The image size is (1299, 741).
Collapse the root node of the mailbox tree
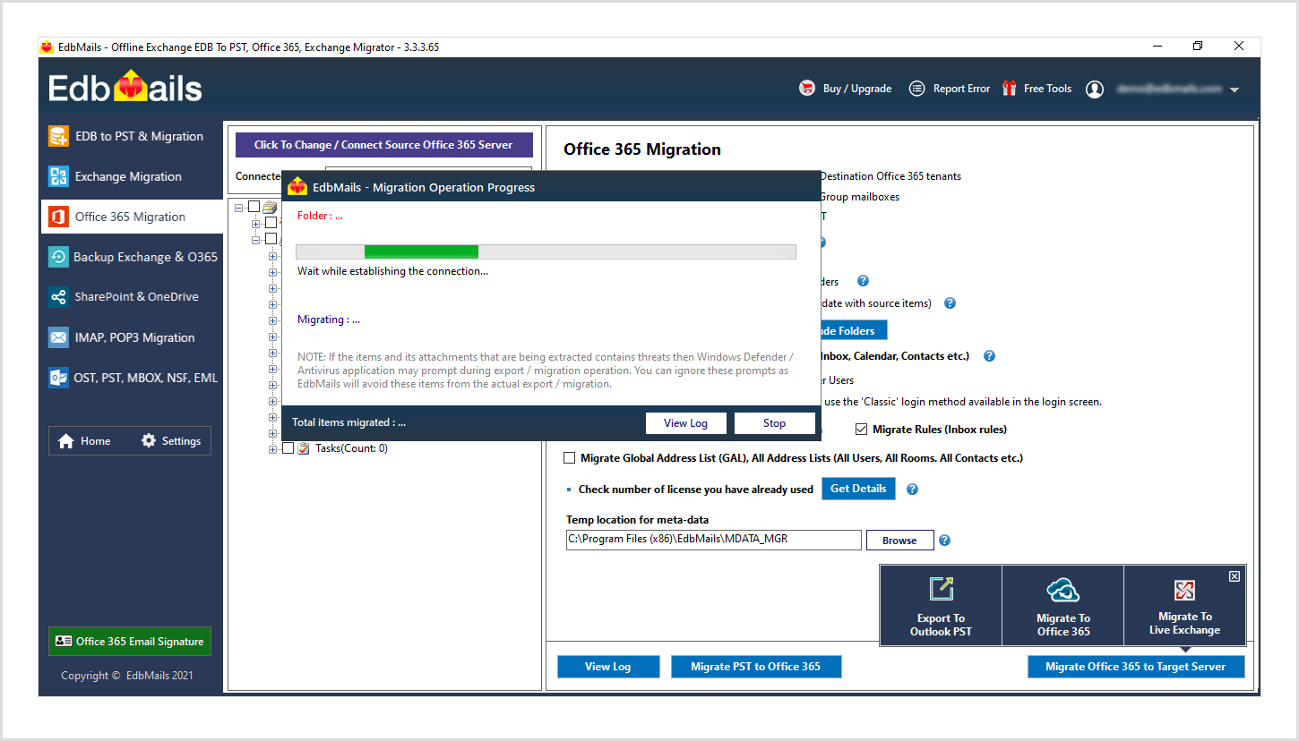(x=239, y=208)
